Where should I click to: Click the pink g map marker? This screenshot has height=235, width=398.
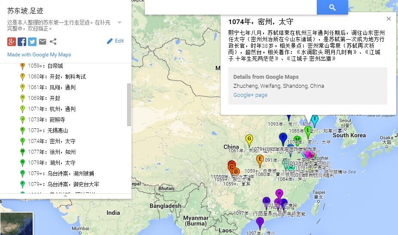point(311,155)
